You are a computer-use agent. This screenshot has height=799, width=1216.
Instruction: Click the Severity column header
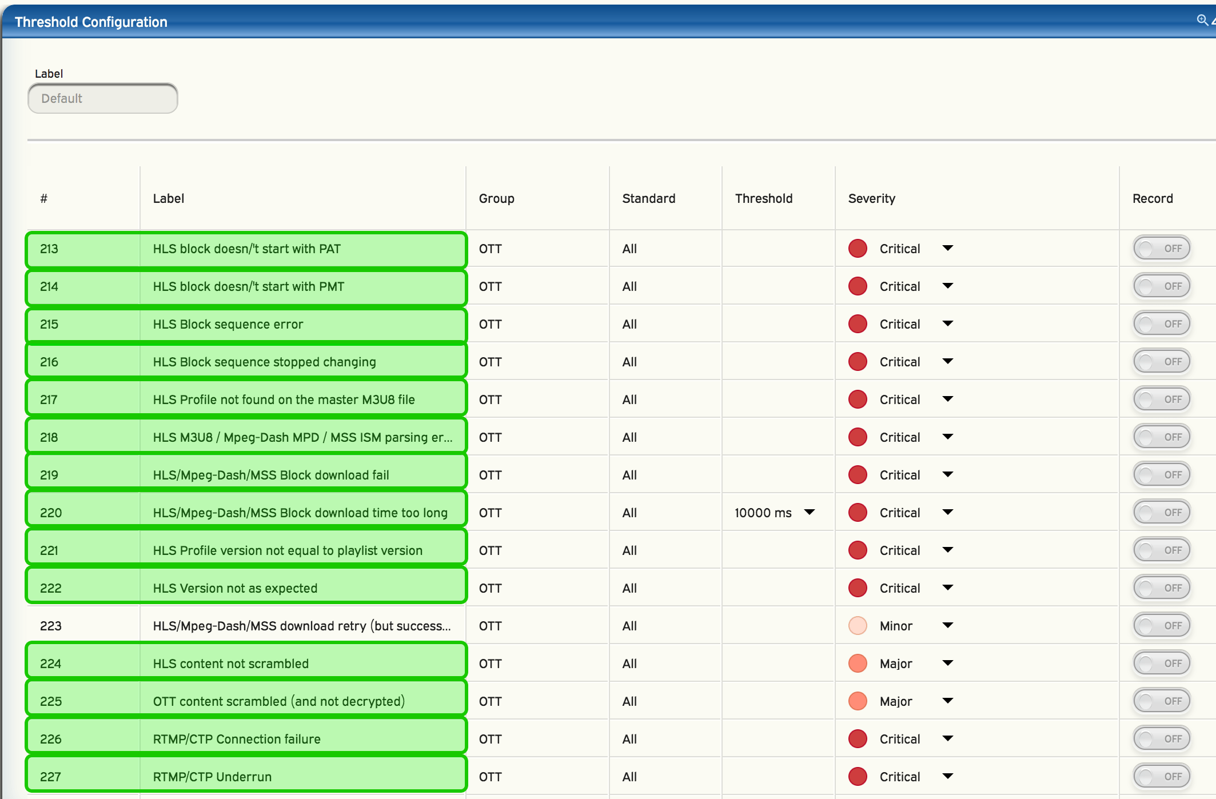pyautogui.click(x=871, y=198)
